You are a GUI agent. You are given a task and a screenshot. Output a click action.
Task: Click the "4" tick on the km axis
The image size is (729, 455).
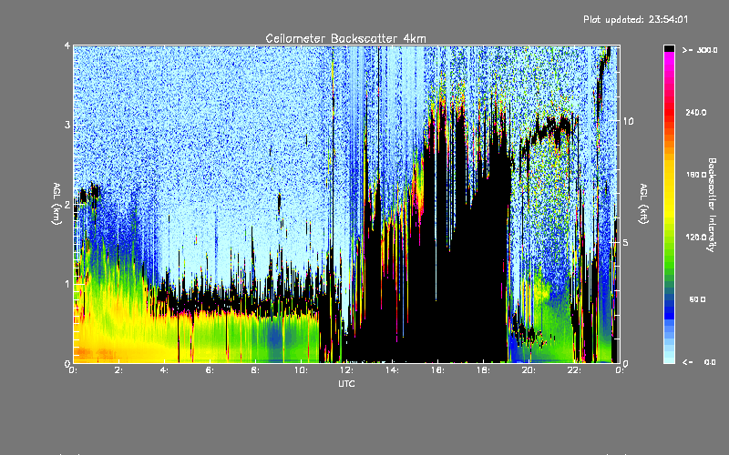point(67,46)
